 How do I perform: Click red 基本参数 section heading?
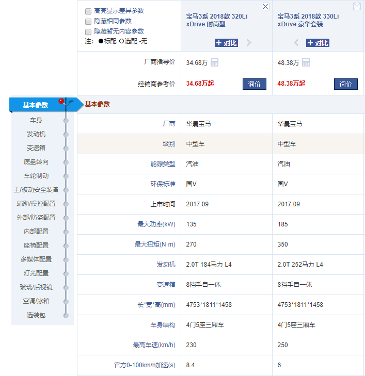click(x=97, y=104)
